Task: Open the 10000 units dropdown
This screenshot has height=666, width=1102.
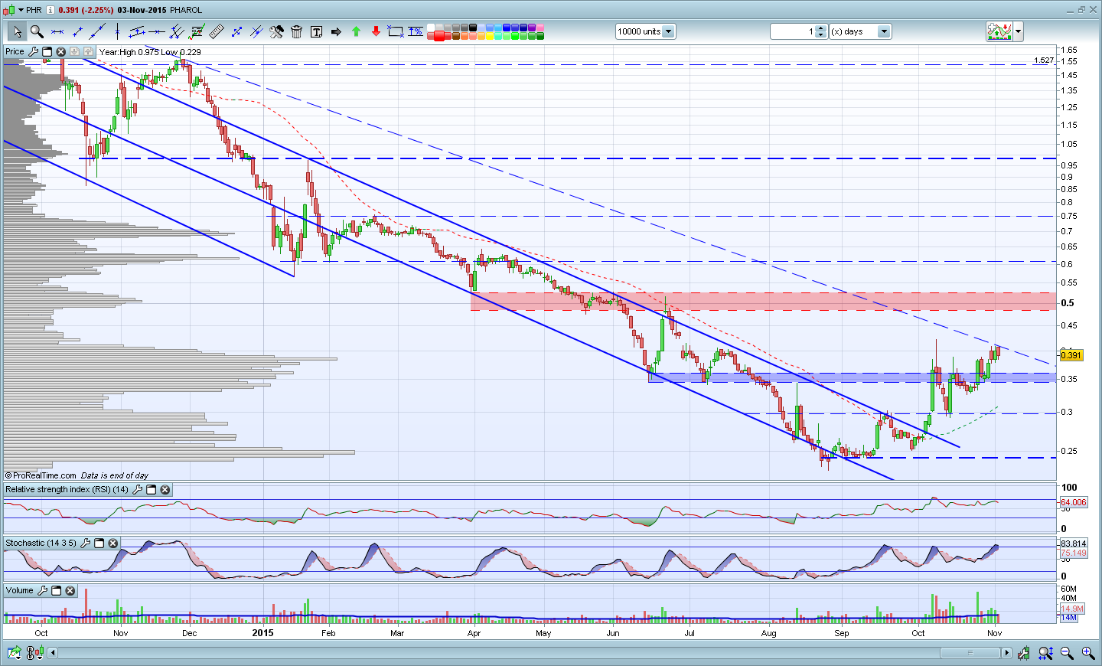Action: click(668, 31)
